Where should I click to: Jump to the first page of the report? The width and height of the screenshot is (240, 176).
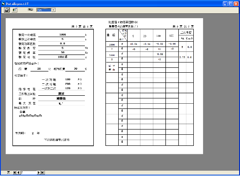coord(15,172)
